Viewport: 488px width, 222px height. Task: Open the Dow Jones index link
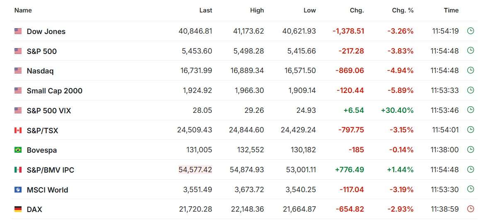click(46, 32)
